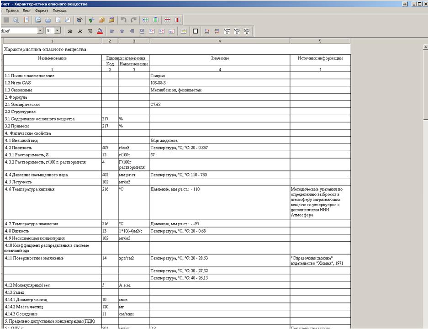The image size is (428, 329).
Task: Click the Paste clipboard icon
Action: click(111, 20)
